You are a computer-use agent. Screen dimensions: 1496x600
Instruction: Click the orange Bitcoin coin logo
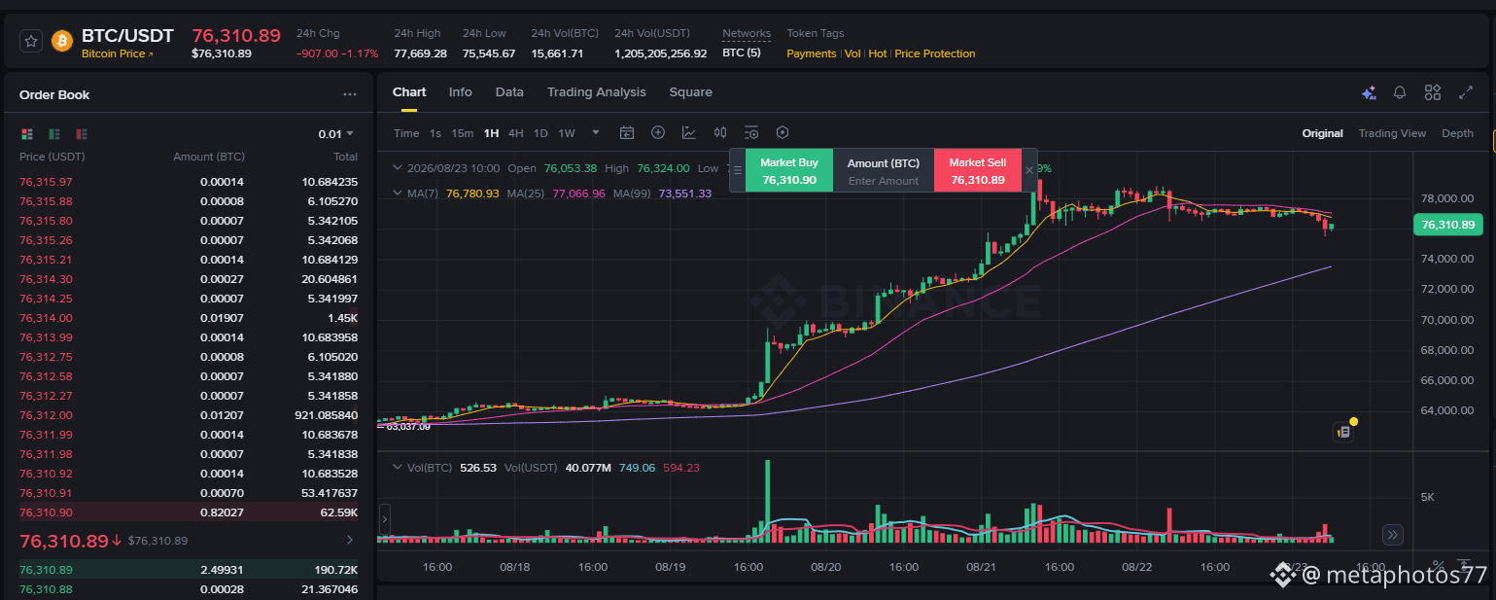coord(62,41)
